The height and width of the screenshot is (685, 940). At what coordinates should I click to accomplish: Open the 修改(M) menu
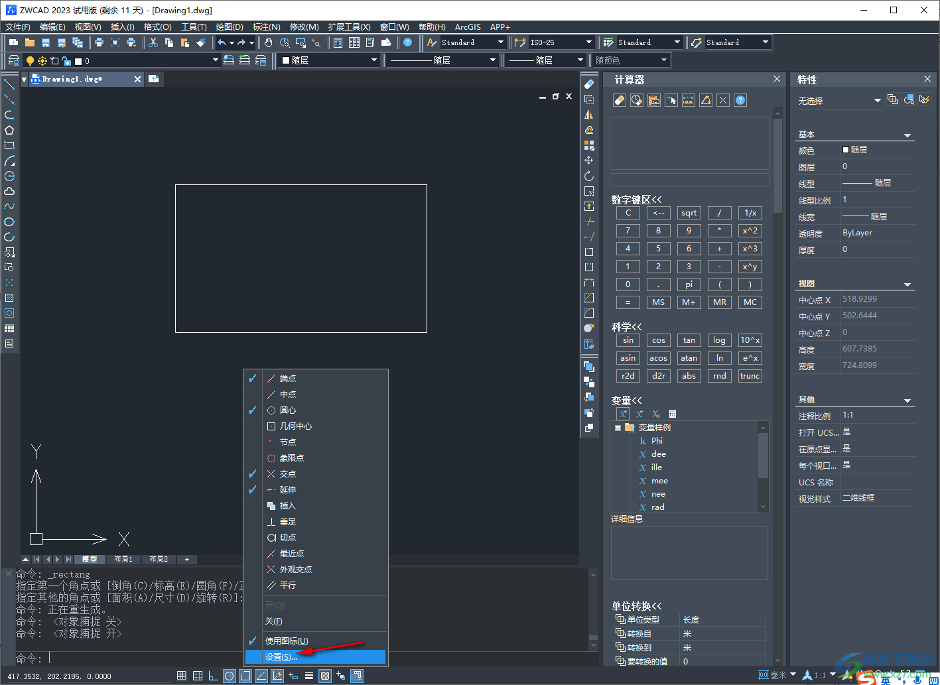coord(304,27)
